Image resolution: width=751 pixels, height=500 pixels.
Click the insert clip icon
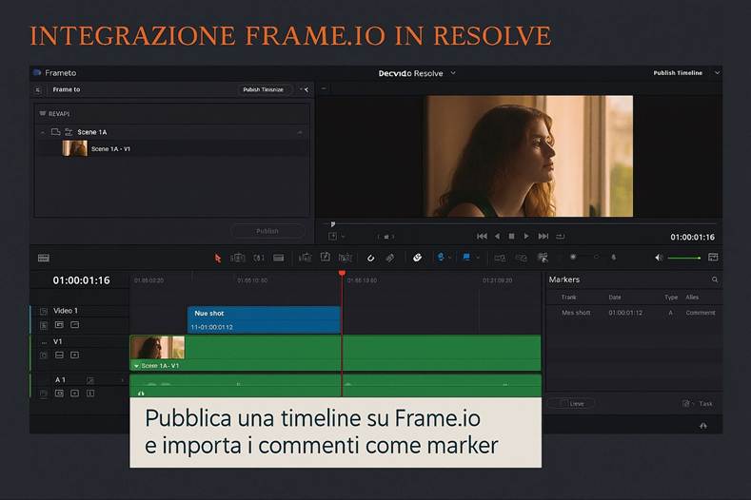(x=305, y=258)
